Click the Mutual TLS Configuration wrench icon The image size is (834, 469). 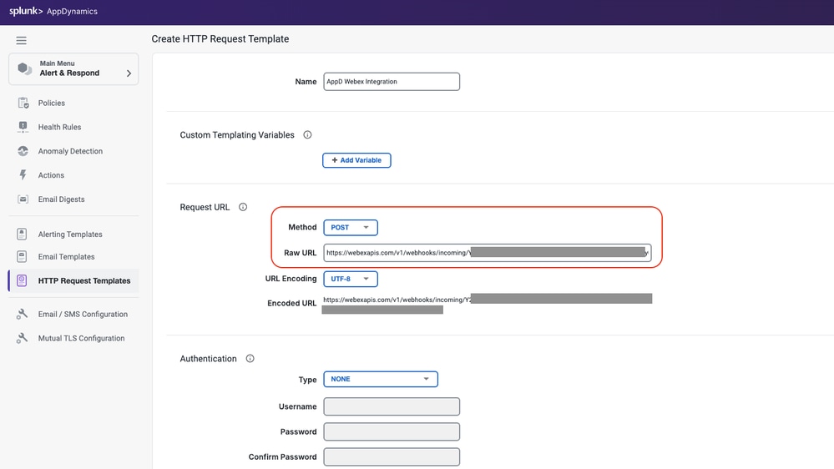tap(22, 338)
